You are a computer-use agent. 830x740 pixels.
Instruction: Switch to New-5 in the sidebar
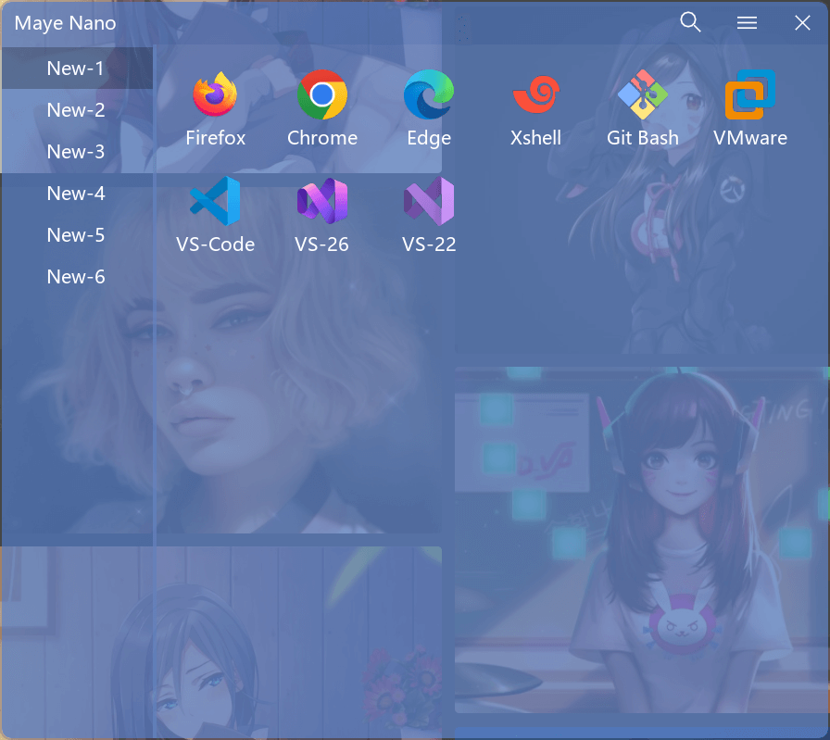click(76, 235)
